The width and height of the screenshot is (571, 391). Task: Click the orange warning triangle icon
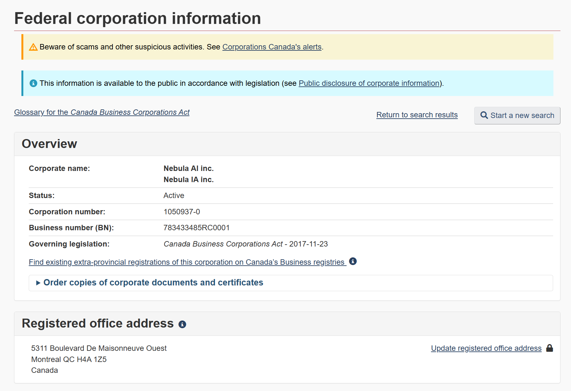point(33,47)
